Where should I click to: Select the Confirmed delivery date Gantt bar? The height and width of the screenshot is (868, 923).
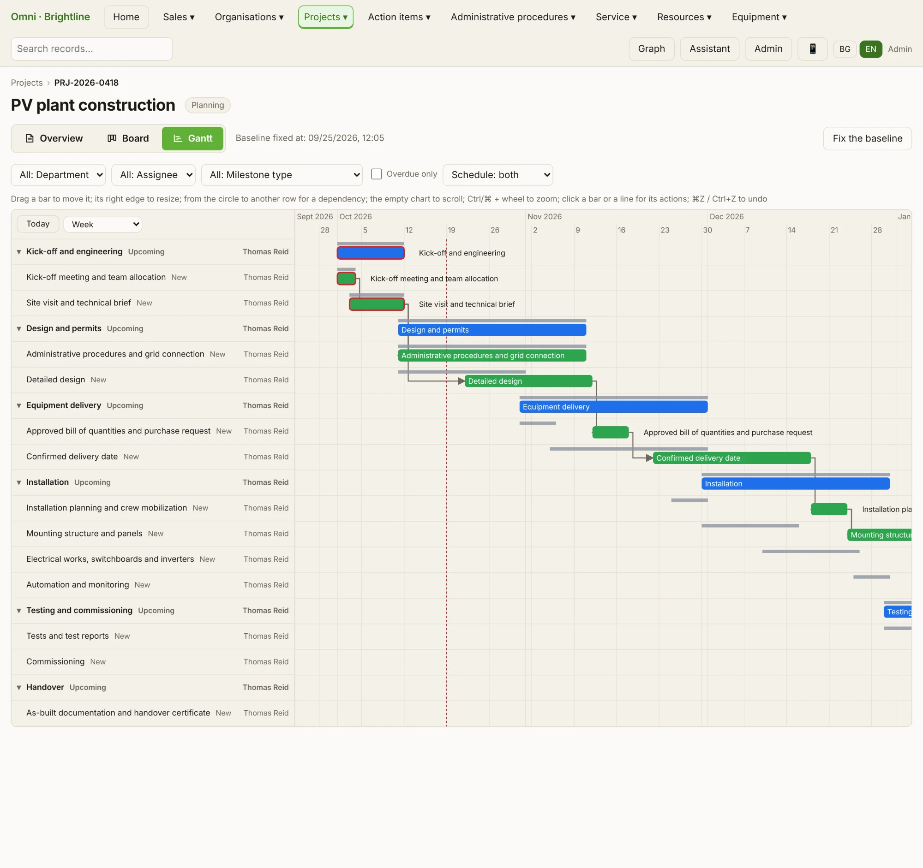coord(732,458)
